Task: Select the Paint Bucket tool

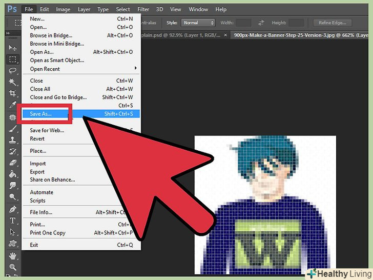Action: (13, 174)
